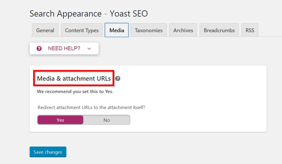This screenshot has height=164, width=282.
Task: Click the recommendation text about setting Yes
Action: pos(75,92)
